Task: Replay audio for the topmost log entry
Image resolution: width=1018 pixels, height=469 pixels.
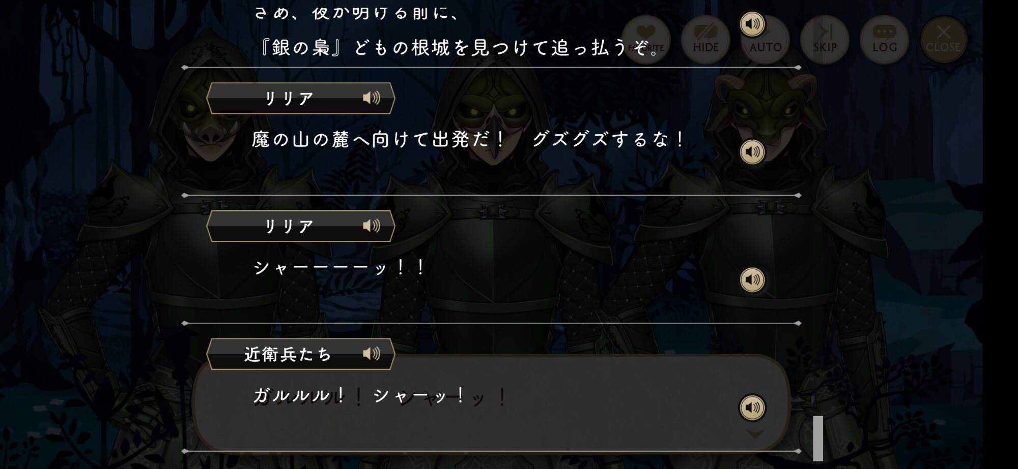Action: click(x=752, y=24)
